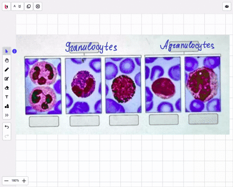Select the eraser tool
Viewport: 233px width, 187px height.
(7, 88)
